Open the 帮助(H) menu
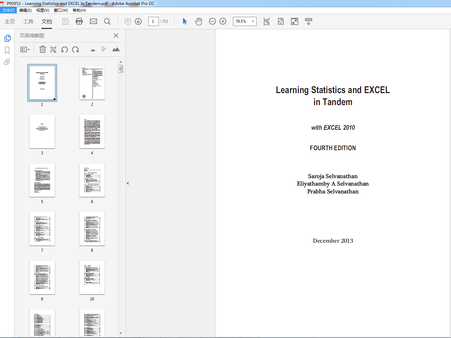Image resolution: width=451 pixels, height=338 pixels. [x=79, y=10]
